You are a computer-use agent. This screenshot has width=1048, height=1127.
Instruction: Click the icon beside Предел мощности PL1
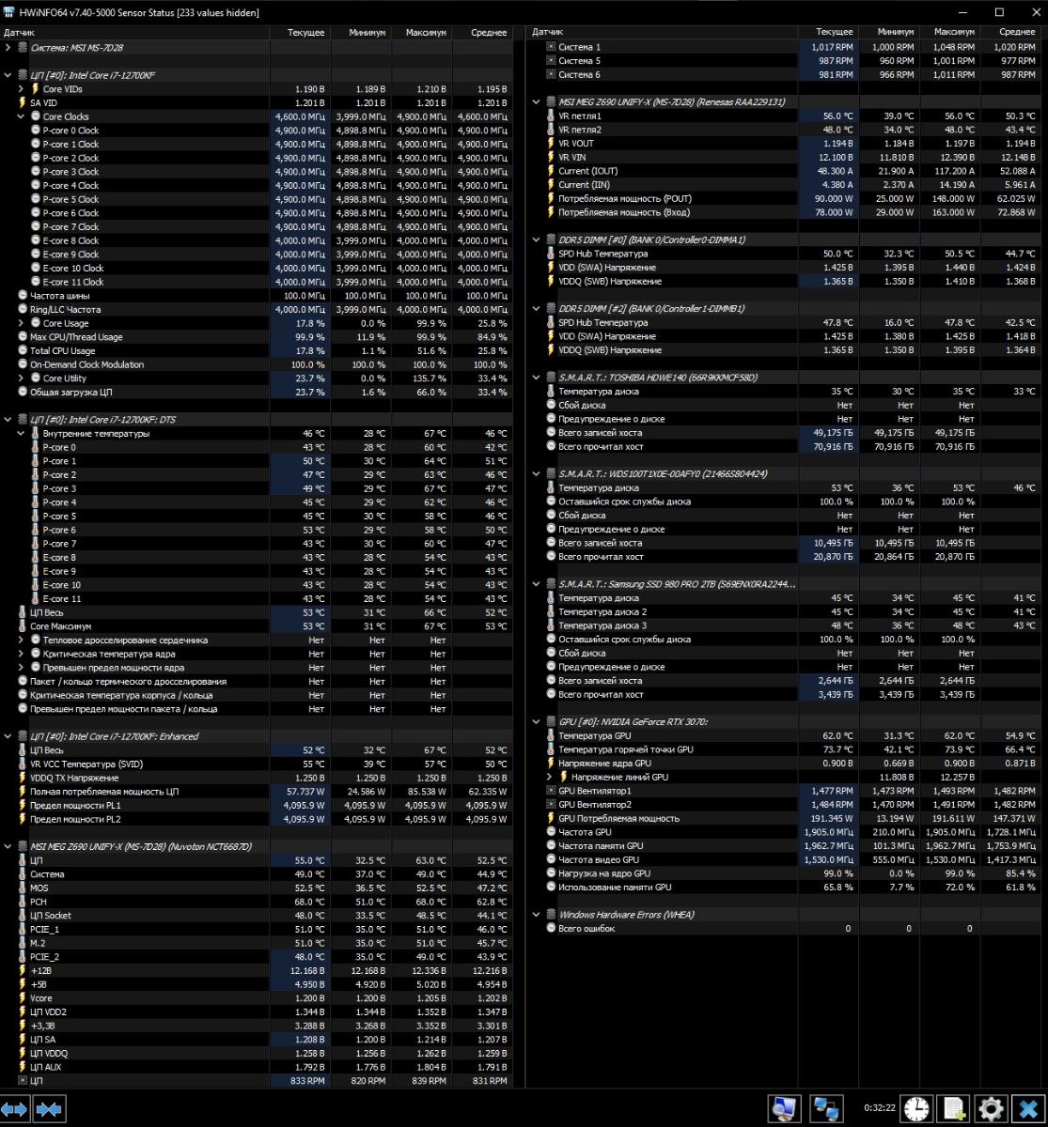click(x=23, y=805)
